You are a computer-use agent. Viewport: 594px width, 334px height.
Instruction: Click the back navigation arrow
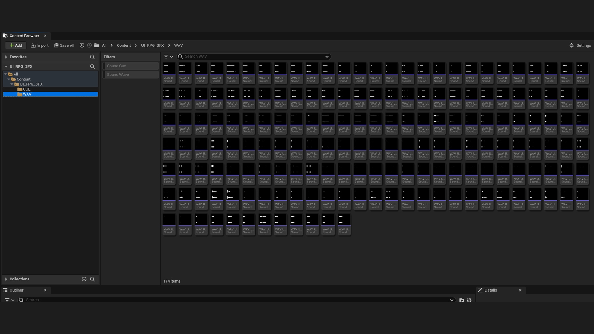(82, 45)
